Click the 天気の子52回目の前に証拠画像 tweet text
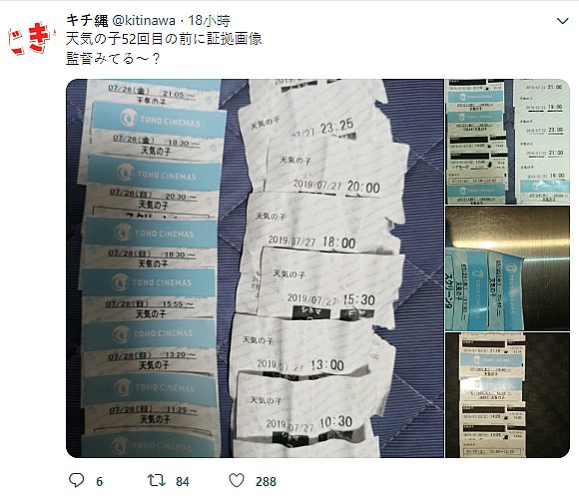The width and height of the screenshot is (579, 499). click(164, 39)
